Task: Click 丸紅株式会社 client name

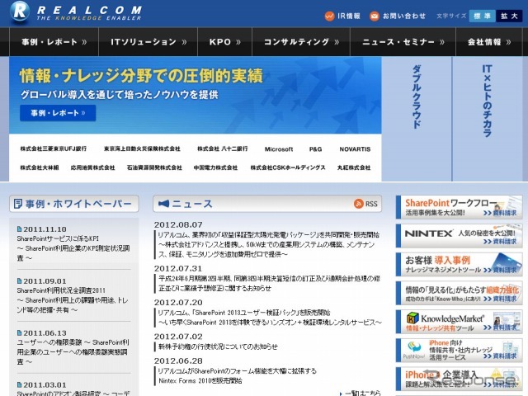Action: [x=354, y=167]
